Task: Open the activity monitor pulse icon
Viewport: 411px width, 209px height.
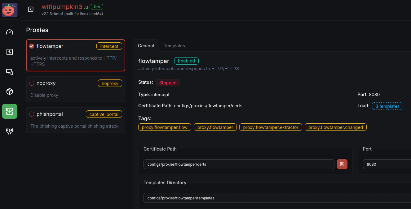Action: pos(10,52)
